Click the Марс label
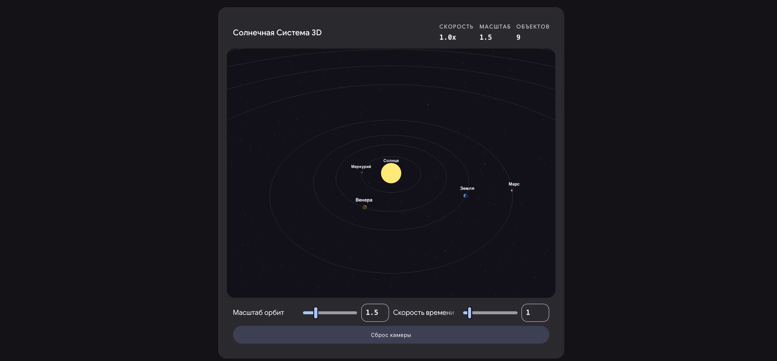 pos(514,184)
